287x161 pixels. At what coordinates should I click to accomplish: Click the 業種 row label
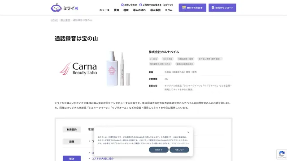point(151,72)
